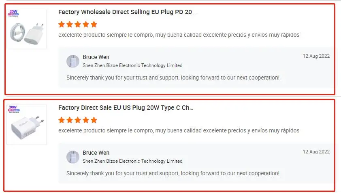
Task: Click the Factory Direct Sale EU US Plug title
Action: coord(126,108)
